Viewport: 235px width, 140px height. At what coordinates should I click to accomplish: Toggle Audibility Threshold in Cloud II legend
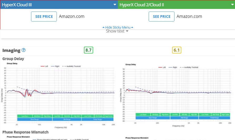point(189,67)
